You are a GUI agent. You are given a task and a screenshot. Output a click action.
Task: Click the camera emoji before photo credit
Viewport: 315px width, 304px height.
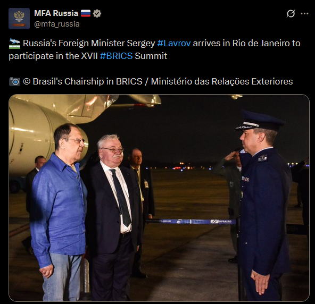pos(15,81)
